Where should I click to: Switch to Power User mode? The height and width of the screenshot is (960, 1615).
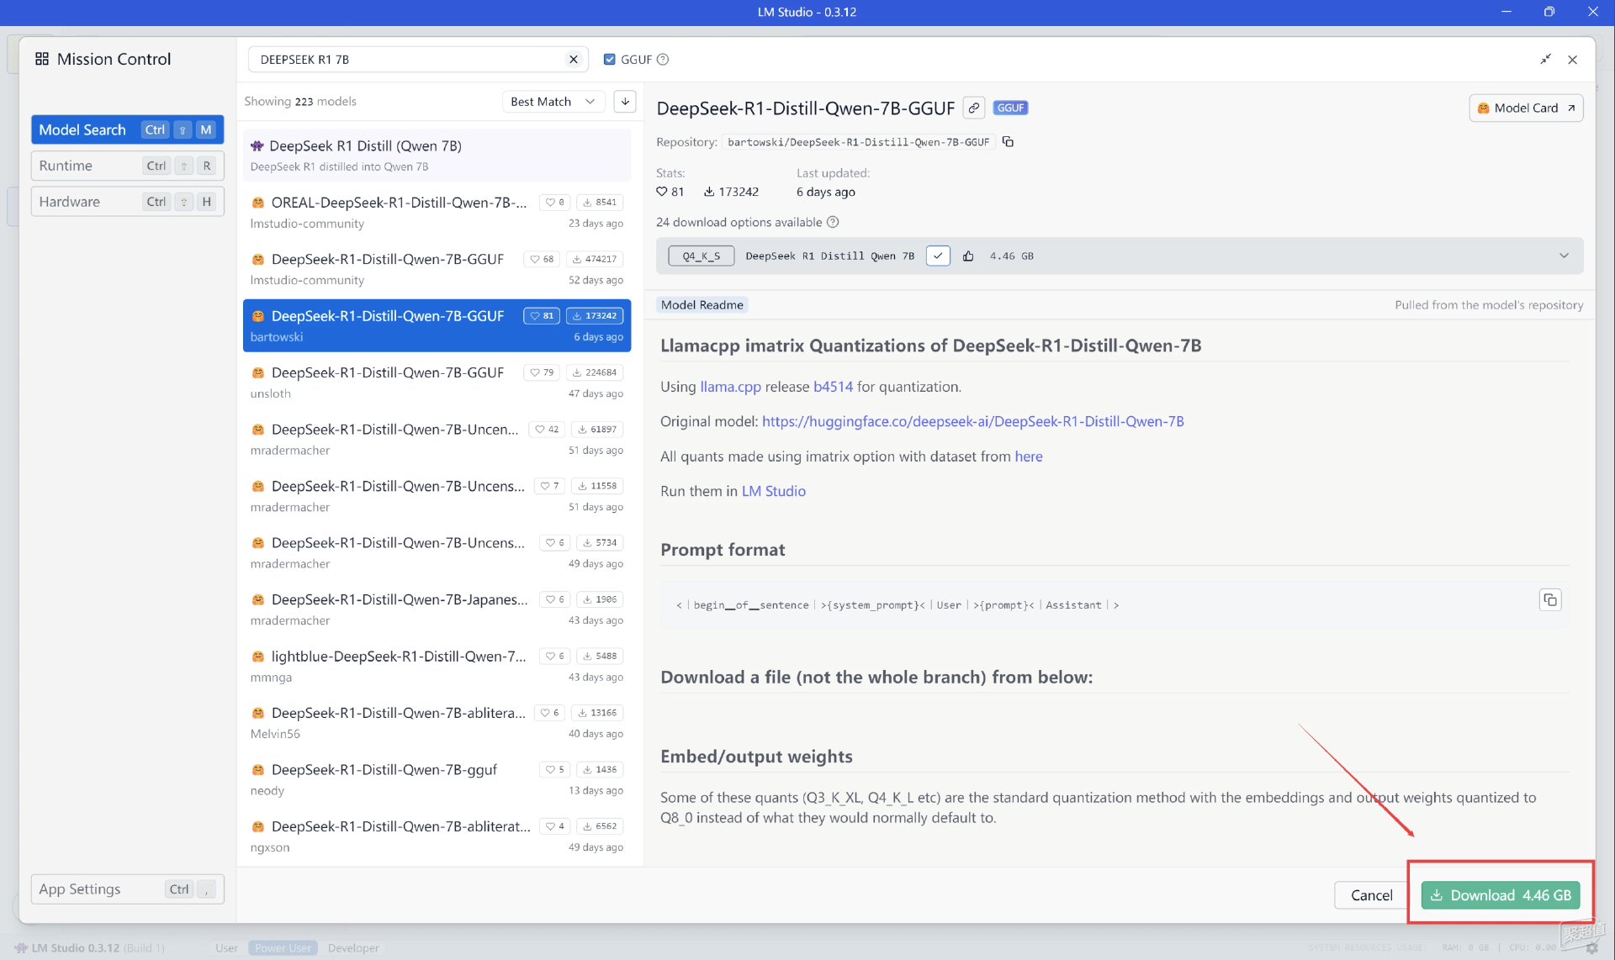click(283, 948)
